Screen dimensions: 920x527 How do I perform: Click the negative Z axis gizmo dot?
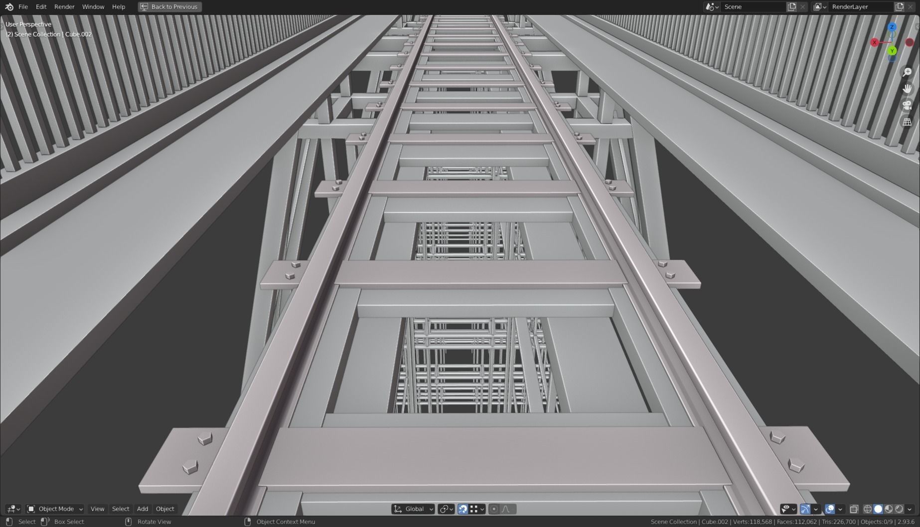tap(892, 58)
